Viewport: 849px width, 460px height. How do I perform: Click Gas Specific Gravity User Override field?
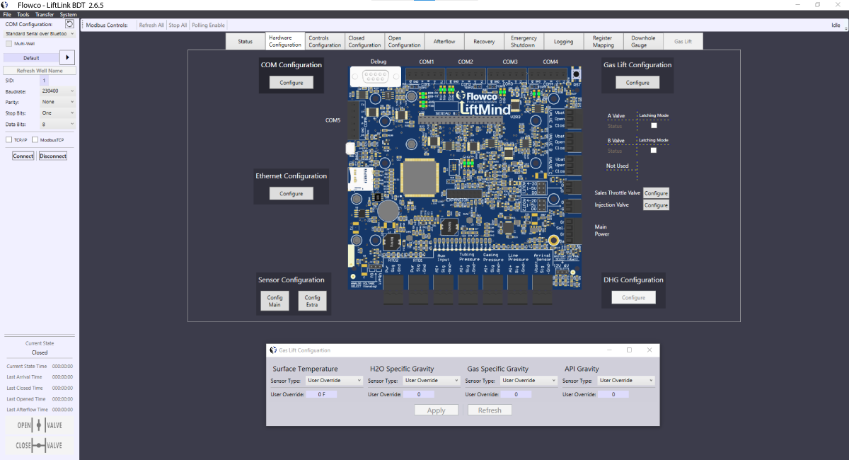pos(516,394)
